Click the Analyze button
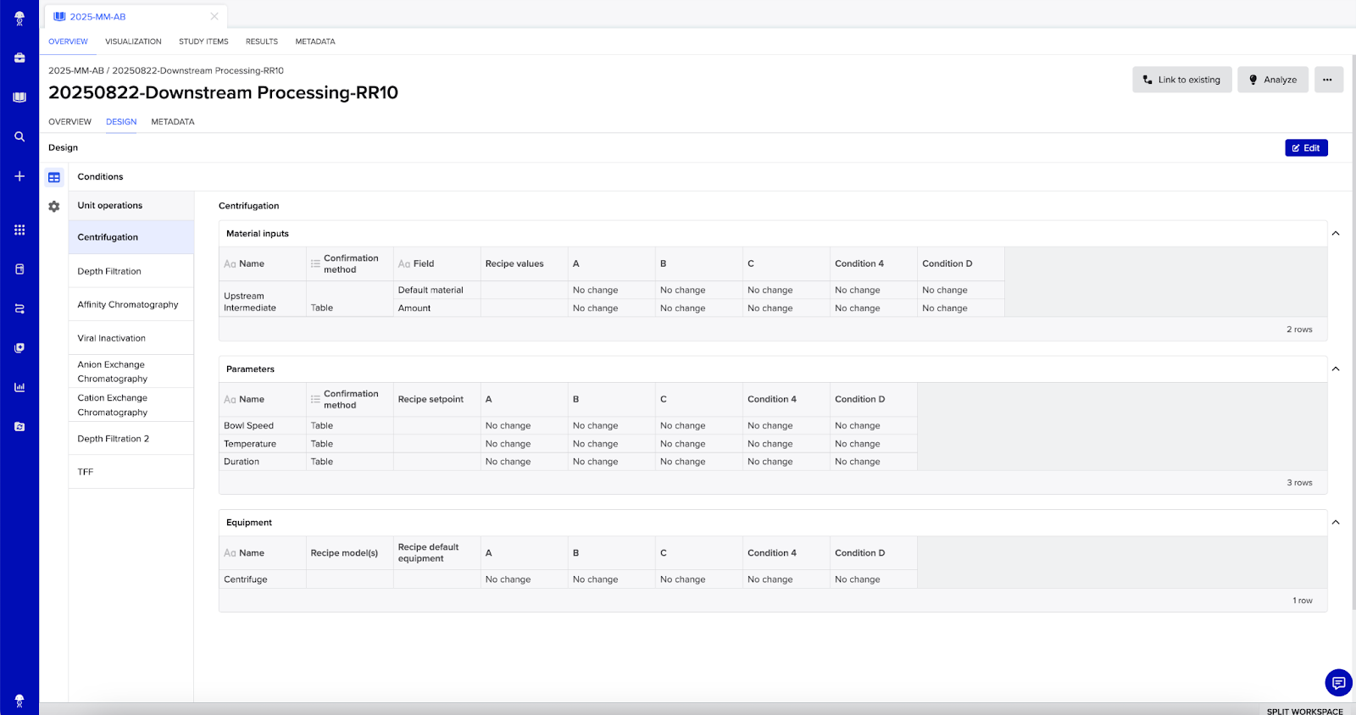 (x=1272, y=80)
